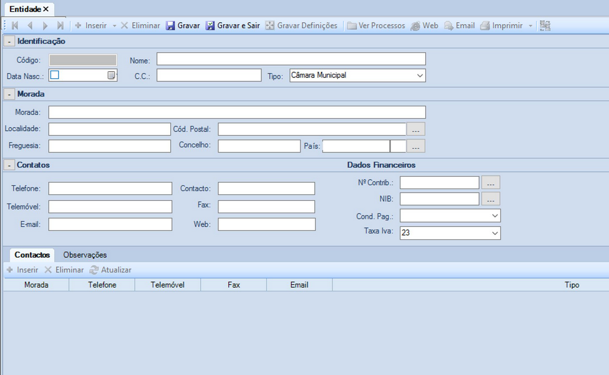
Task: Click Gravar Definições
Action: (x=301, y=25)
